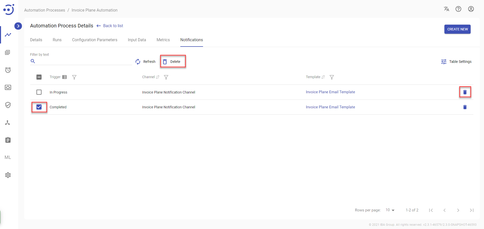Switch to the Runs tab
484x229 pixels.
pyautogui.click(x=57, y=40)
